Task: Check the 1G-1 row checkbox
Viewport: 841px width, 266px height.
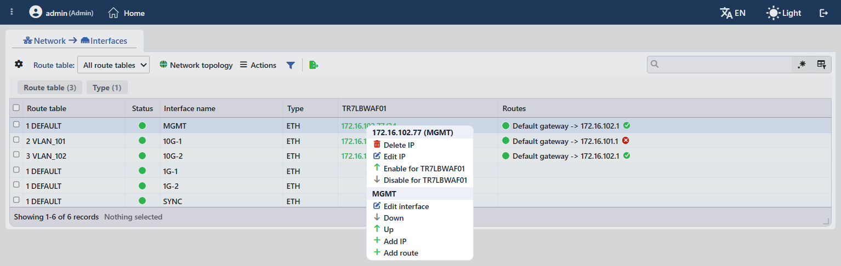Action: (x=16, y=170)
